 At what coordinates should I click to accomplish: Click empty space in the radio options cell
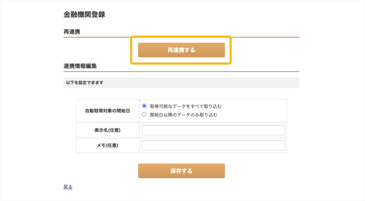point(255,111)
